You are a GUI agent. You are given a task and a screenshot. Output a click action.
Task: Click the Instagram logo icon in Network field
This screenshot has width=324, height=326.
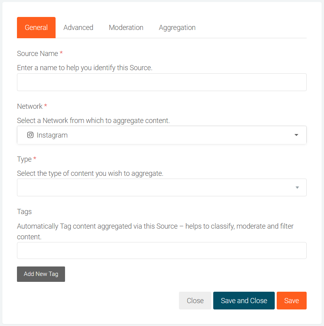(30, 135)
